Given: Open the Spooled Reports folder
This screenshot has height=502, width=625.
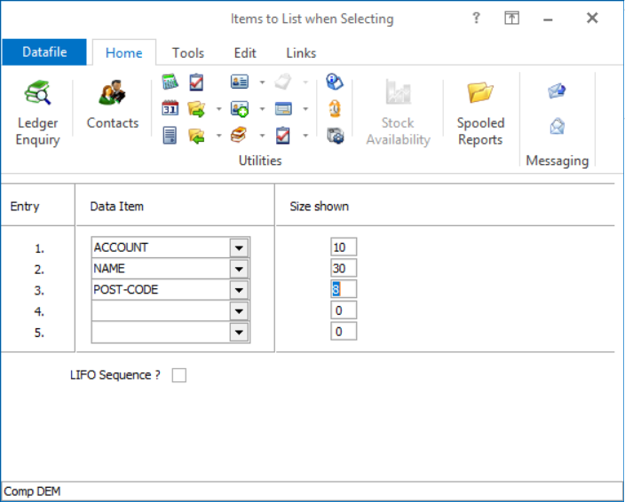Looking at the screenshot, I should coord(480,114).
